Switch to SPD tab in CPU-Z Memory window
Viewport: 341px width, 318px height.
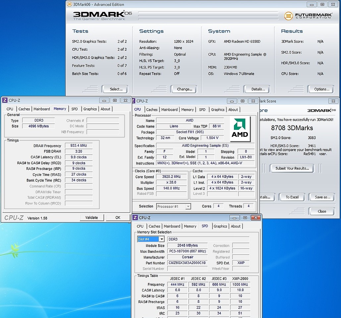[x=75, y=109]
